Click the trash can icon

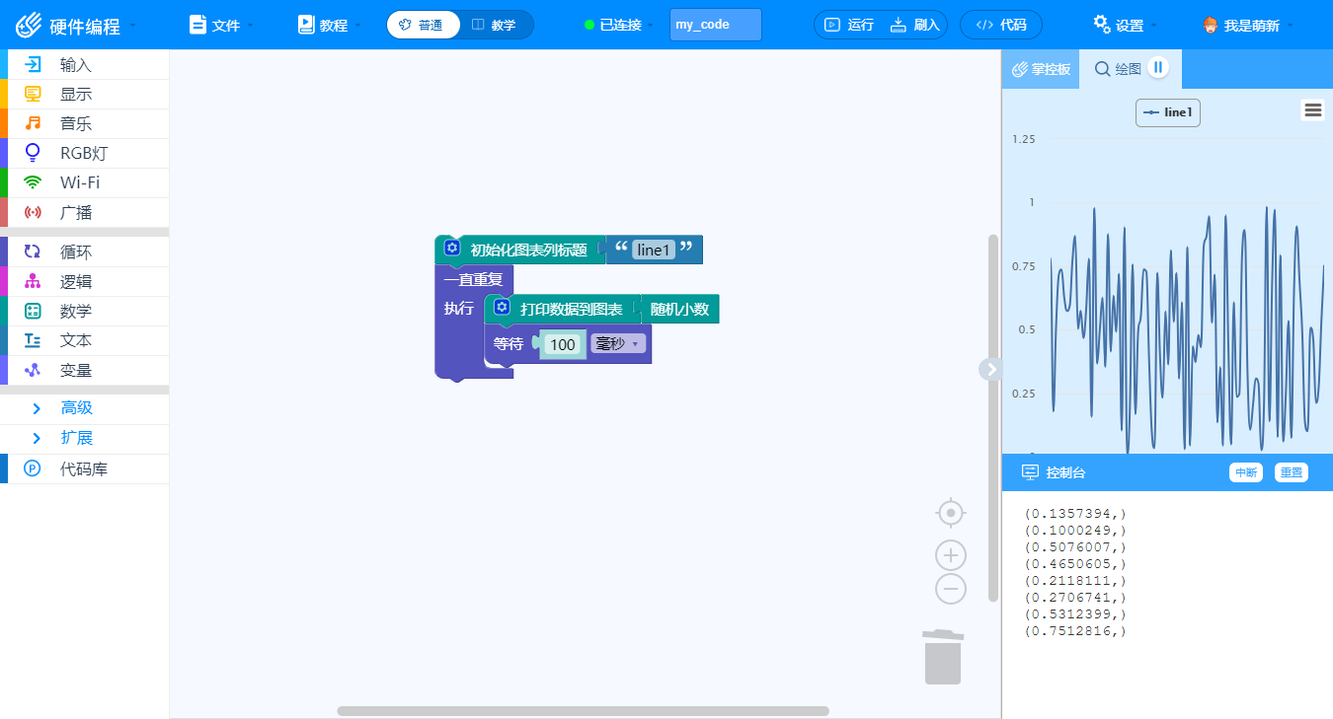point(943,657)
